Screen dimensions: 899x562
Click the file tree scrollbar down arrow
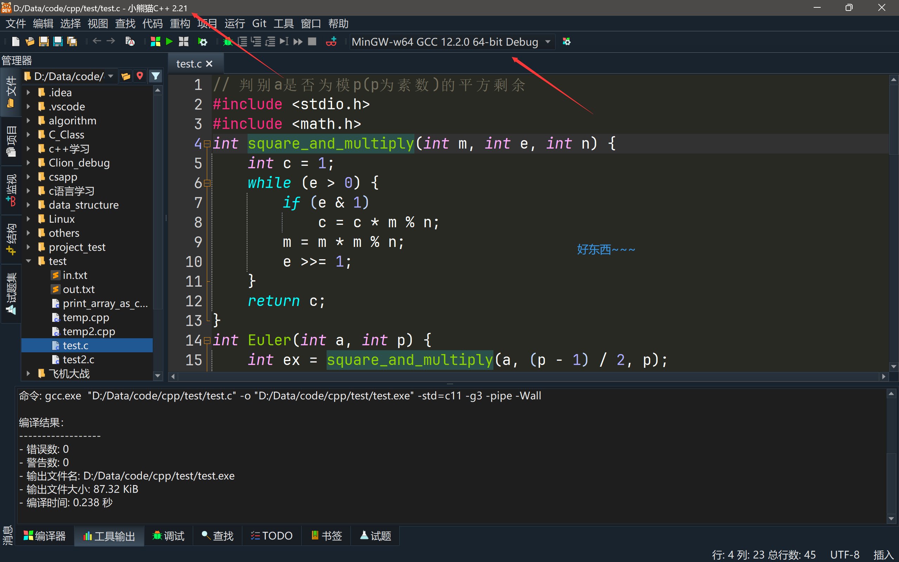(158, 375)
